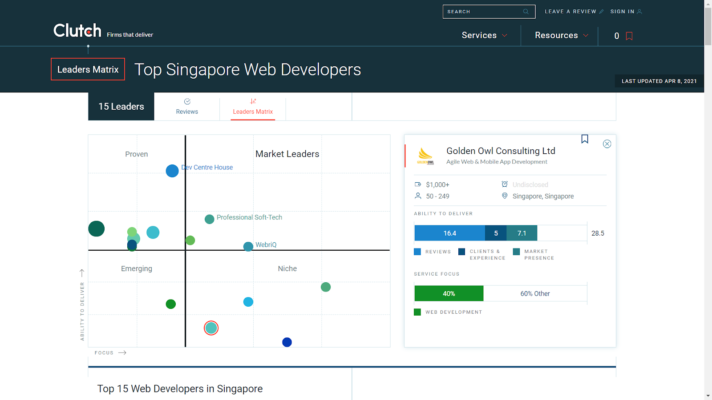Image resolution: width=712 pixels, height=400 pixels.
Task: Open the Golden Owl Consulting Ltd title link
Action: (501, 151)
